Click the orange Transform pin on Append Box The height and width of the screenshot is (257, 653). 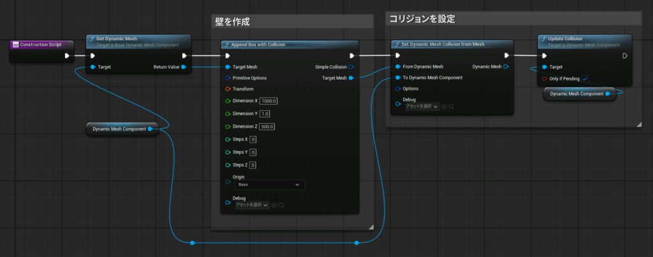228,89
